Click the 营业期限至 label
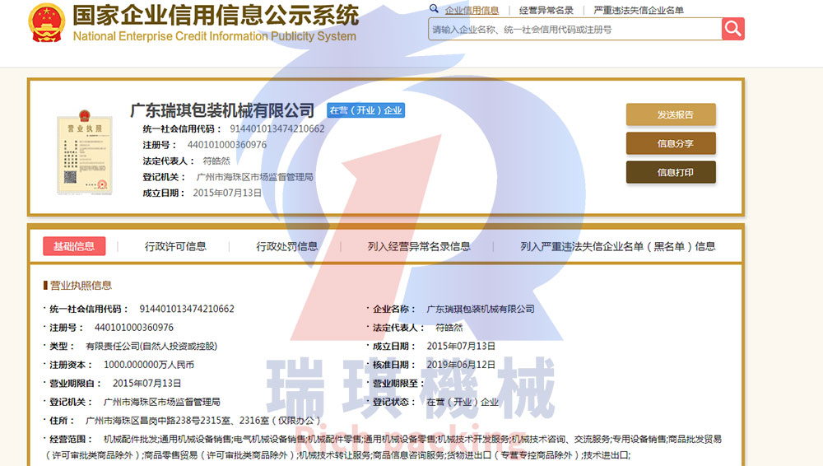This screenshot has width=823, height=466. click(398, 384)
